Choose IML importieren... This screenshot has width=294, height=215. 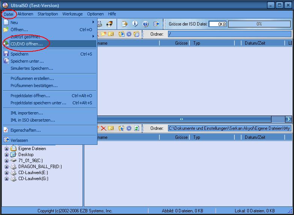(49, 113)
